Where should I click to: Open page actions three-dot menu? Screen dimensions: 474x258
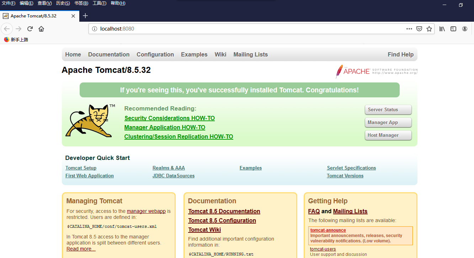coord(409,29)
